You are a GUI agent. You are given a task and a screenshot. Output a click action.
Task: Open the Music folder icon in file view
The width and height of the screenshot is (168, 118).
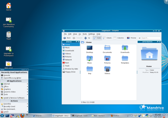coord(90,60)
